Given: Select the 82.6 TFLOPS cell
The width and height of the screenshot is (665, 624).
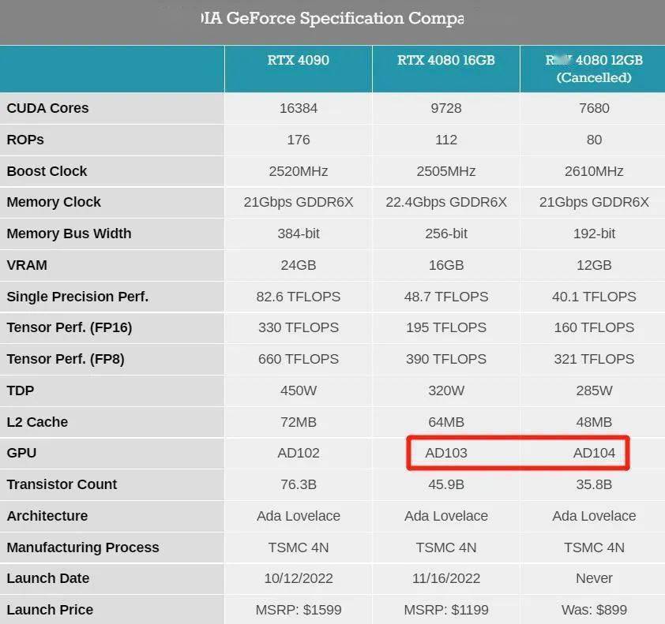Looking at the screenshot, I should coord(298,297).
